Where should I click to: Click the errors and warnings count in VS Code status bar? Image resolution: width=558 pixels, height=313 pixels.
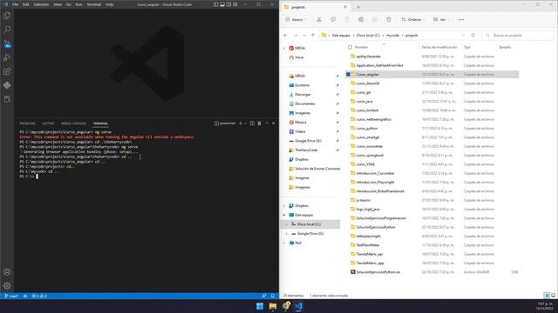(x=39, y=296)
